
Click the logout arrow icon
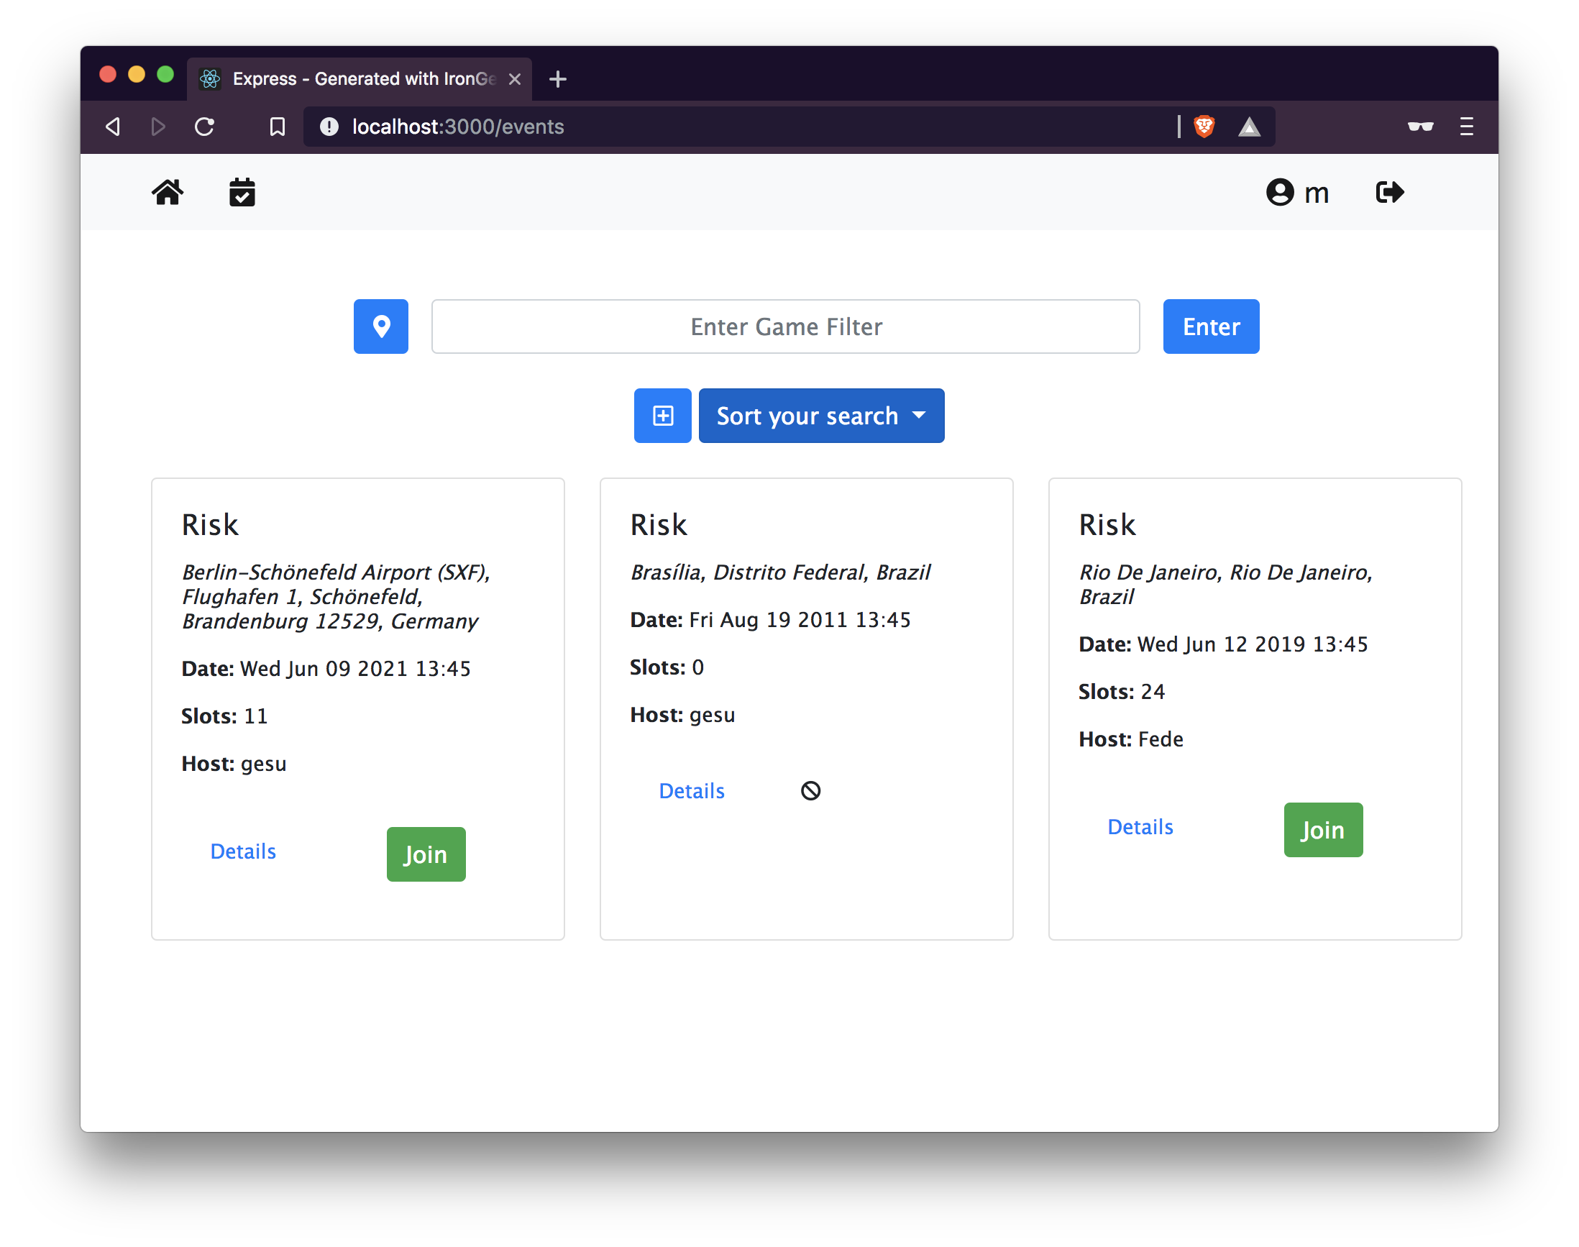coord(1390,193)
